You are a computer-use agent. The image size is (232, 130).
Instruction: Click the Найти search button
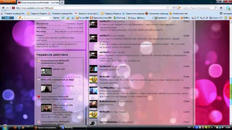pos(56,18)
